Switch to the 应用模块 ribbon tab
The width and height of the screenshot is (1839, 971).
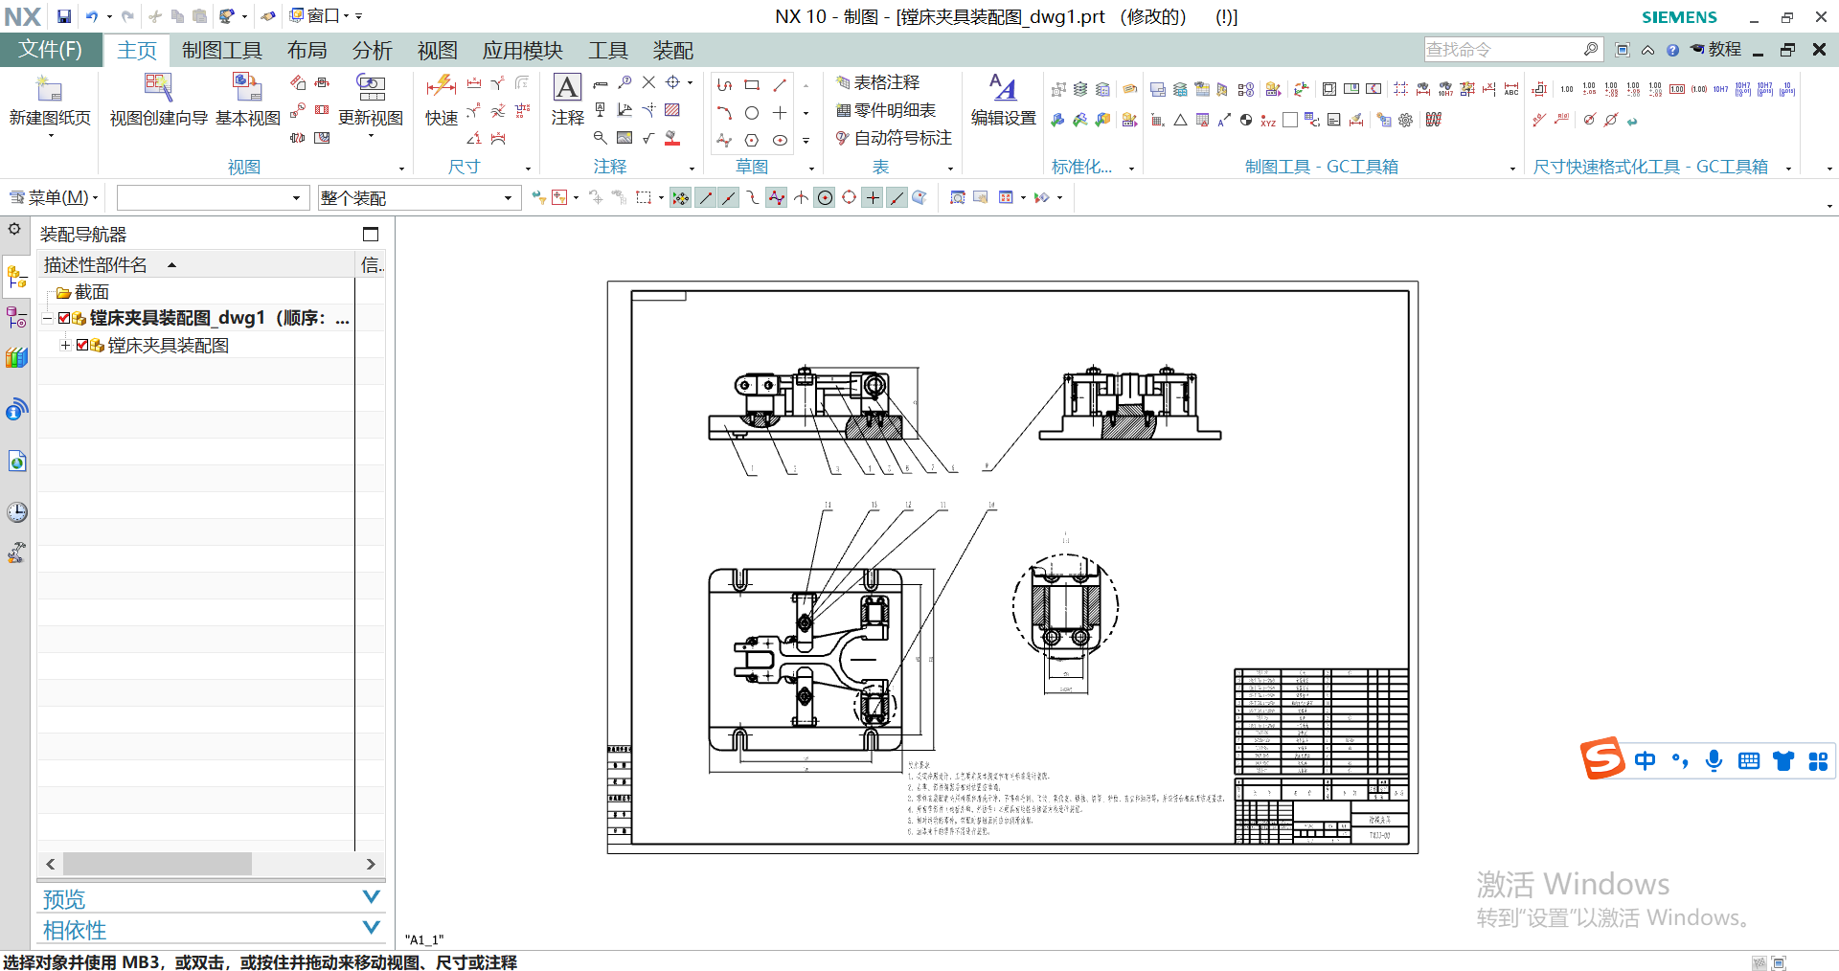[x=523, y=51]
